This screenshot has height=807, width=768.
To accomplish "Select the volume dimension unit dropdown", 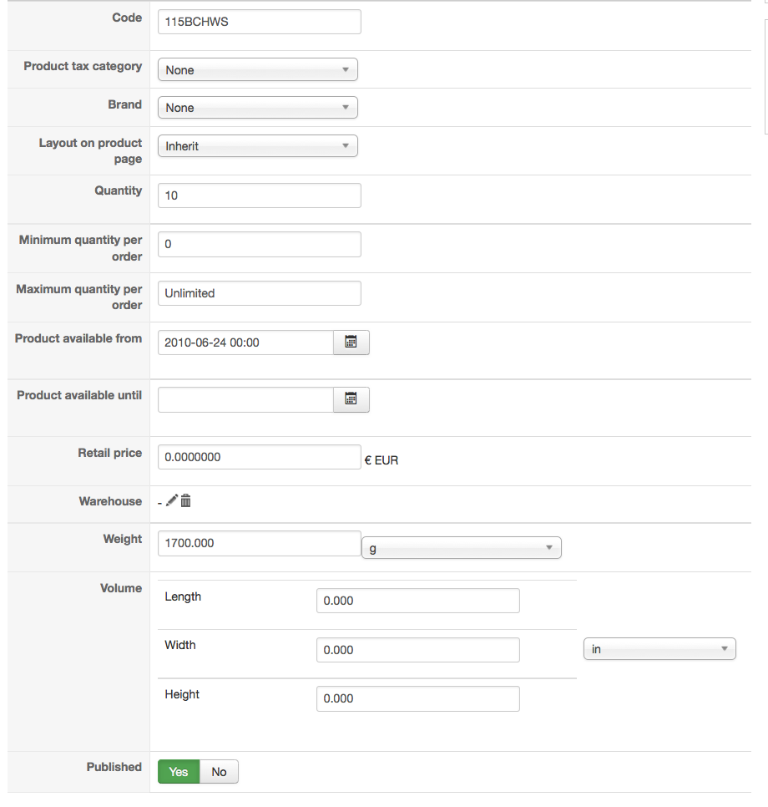I will (x=659, y=649).
